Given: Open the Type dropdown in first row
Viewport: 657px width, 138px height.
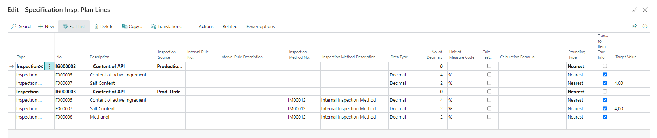Looking at the screenshot, I should point(41,66).
